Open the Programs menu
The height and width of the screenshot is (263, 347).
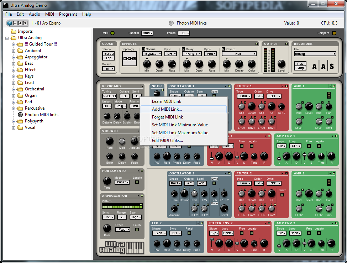coord(68,14)
